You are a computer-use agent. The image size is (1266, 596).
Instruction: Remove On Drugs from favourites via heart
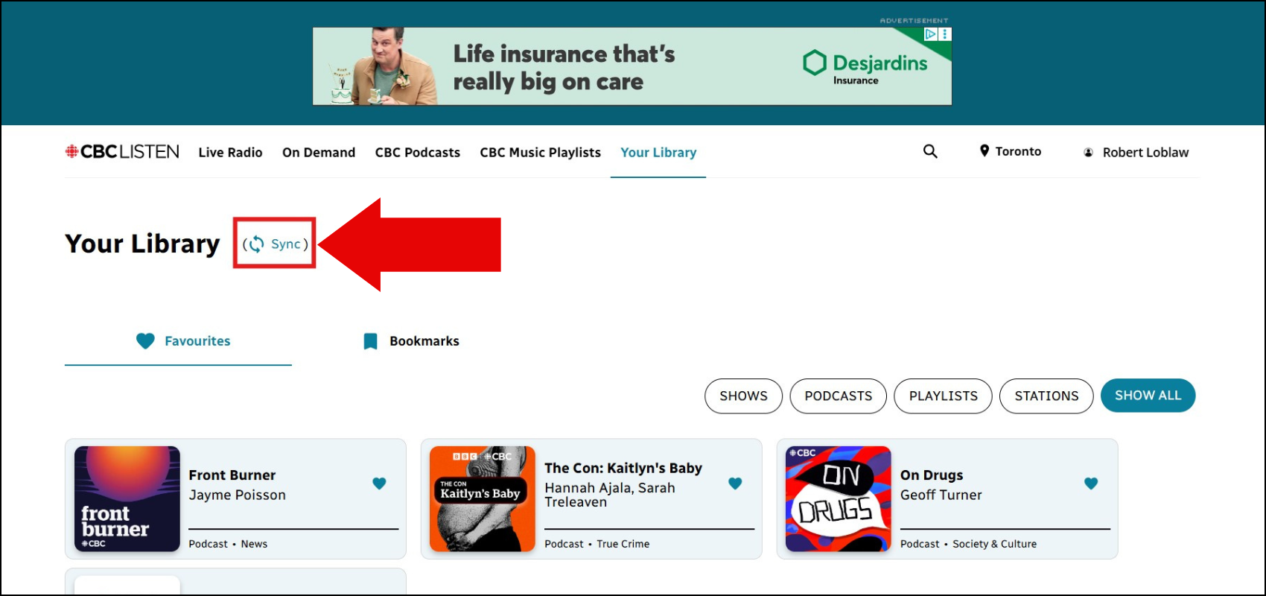tap(1091, 483)
